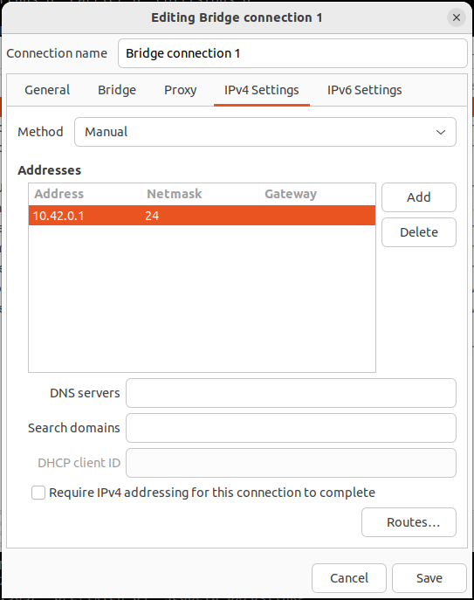Switch to the Bridge tab
Viewport: 474px width, 600px height.
click(117, 90)
